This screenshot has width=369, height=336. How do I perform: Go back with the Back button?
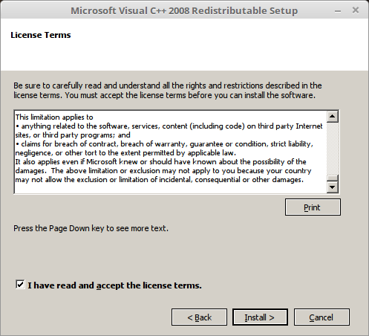(199, 317)
